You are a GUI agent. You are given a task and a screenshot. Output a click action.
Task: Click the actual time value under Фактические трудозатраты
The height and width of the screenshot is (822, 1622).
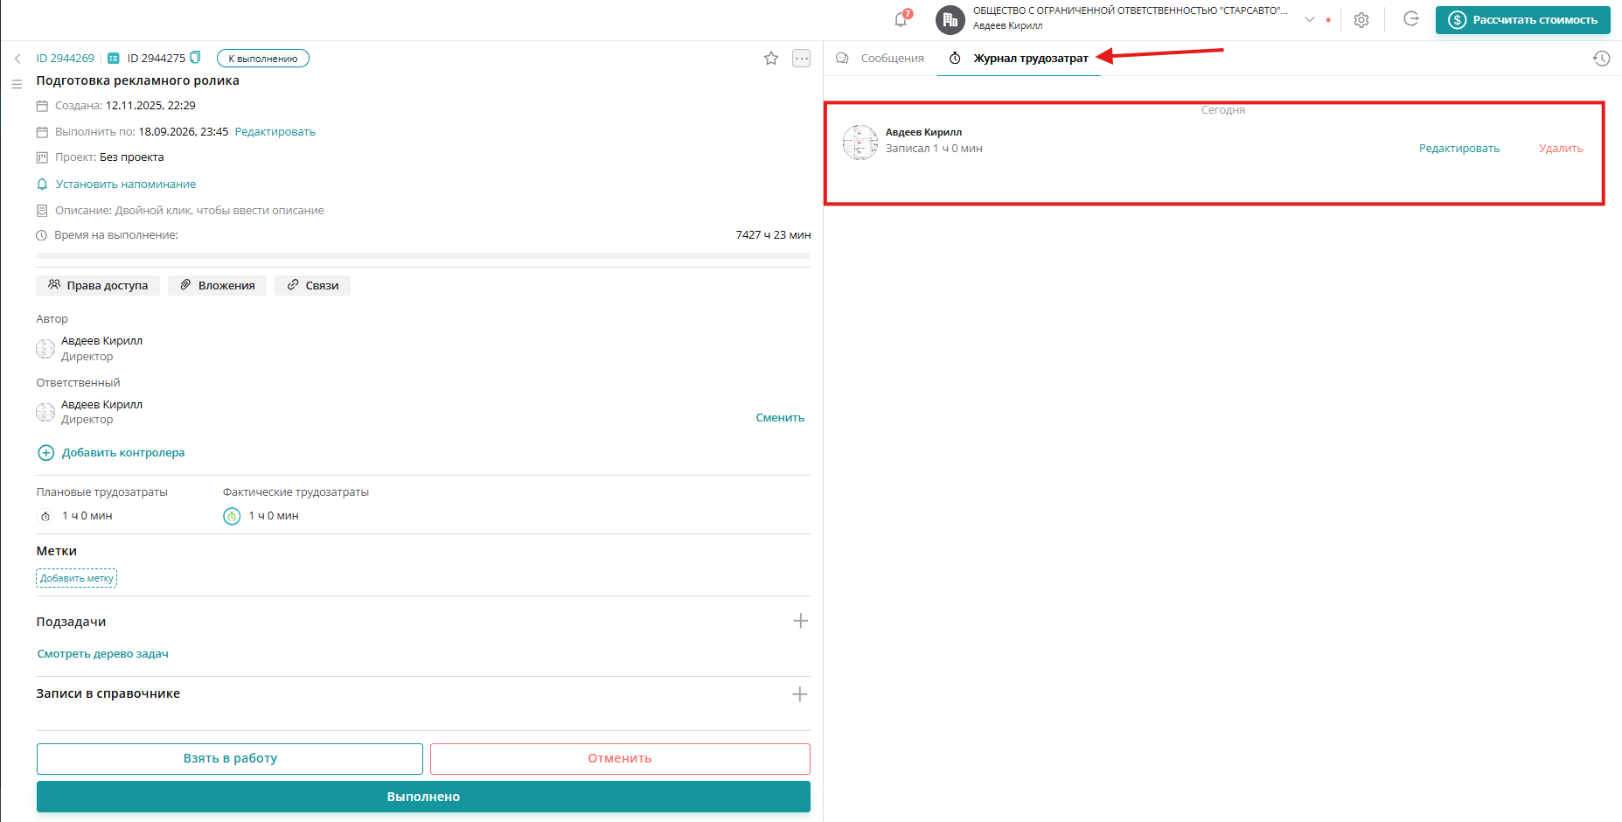pos(274,516)
